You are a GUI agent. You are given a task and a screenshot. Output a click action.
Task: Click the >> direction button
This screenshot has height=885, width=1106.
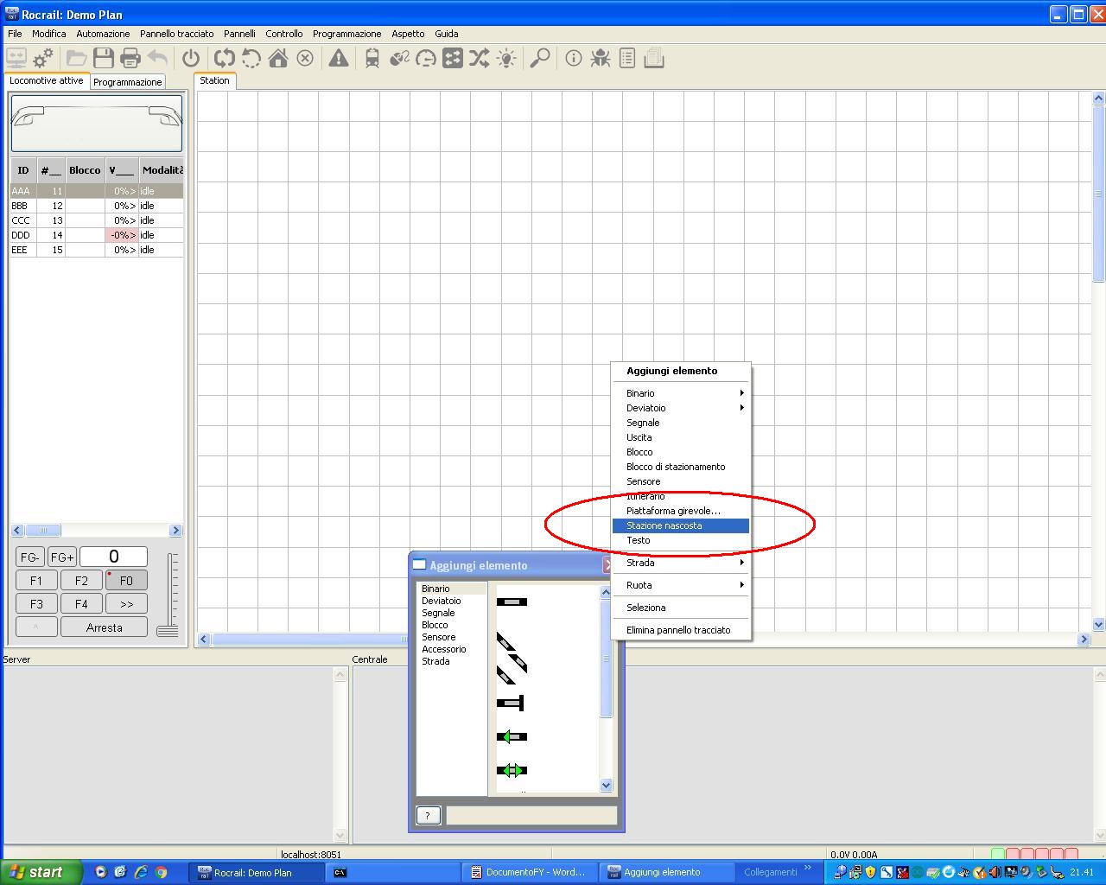click(126, 603)
